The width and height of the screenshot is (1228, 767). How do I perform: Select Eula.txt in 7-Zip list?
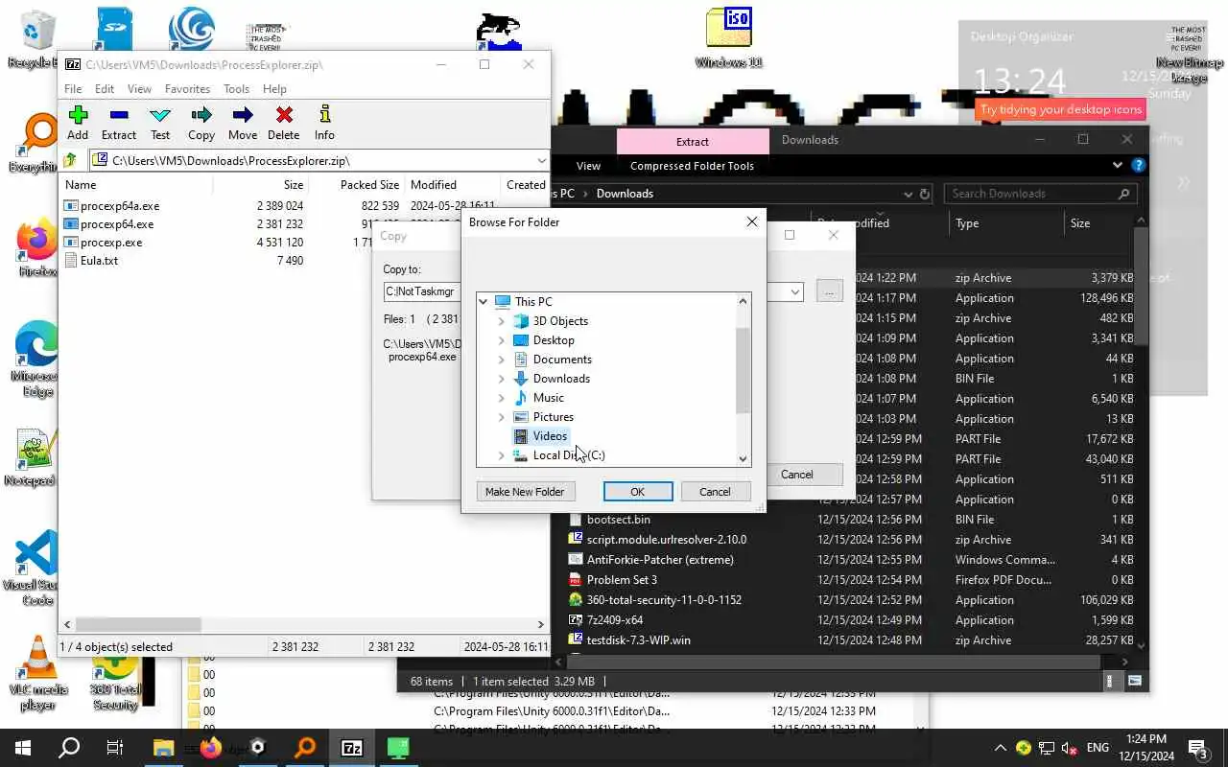(99, 260)
